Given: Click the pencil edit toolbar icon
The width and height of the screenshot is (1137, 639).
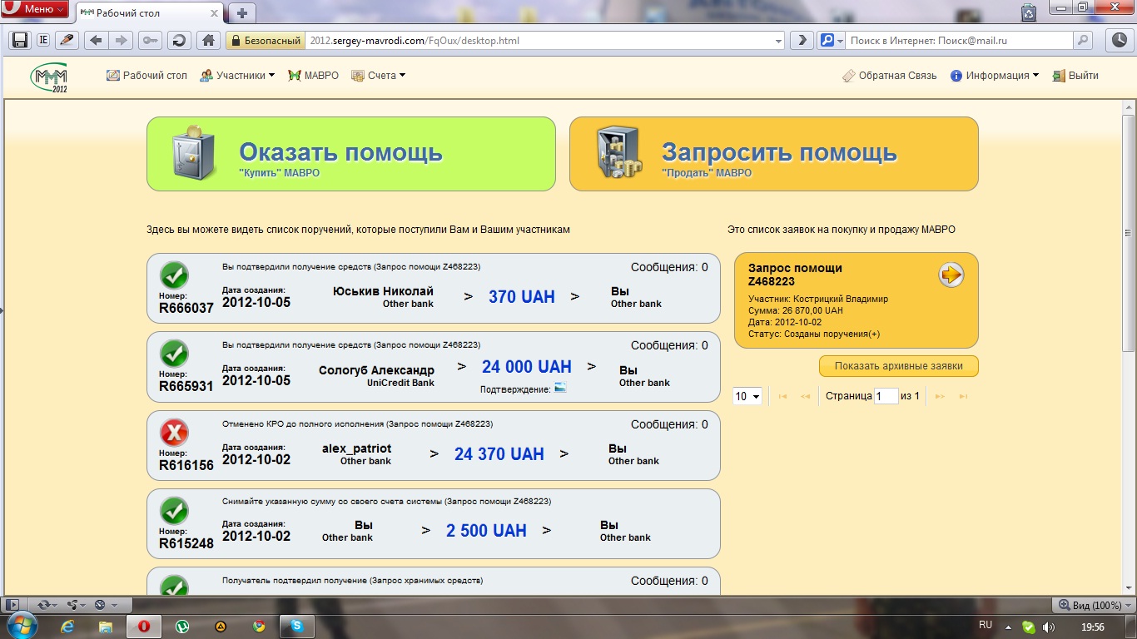Looking at the screenshot, I should pos(67,40).
